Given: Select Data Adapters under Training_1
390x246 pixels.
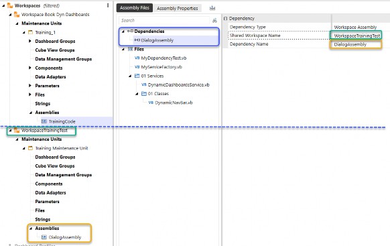Looking at the screenshot, I should pyautogui.click(x=50, y=76).
